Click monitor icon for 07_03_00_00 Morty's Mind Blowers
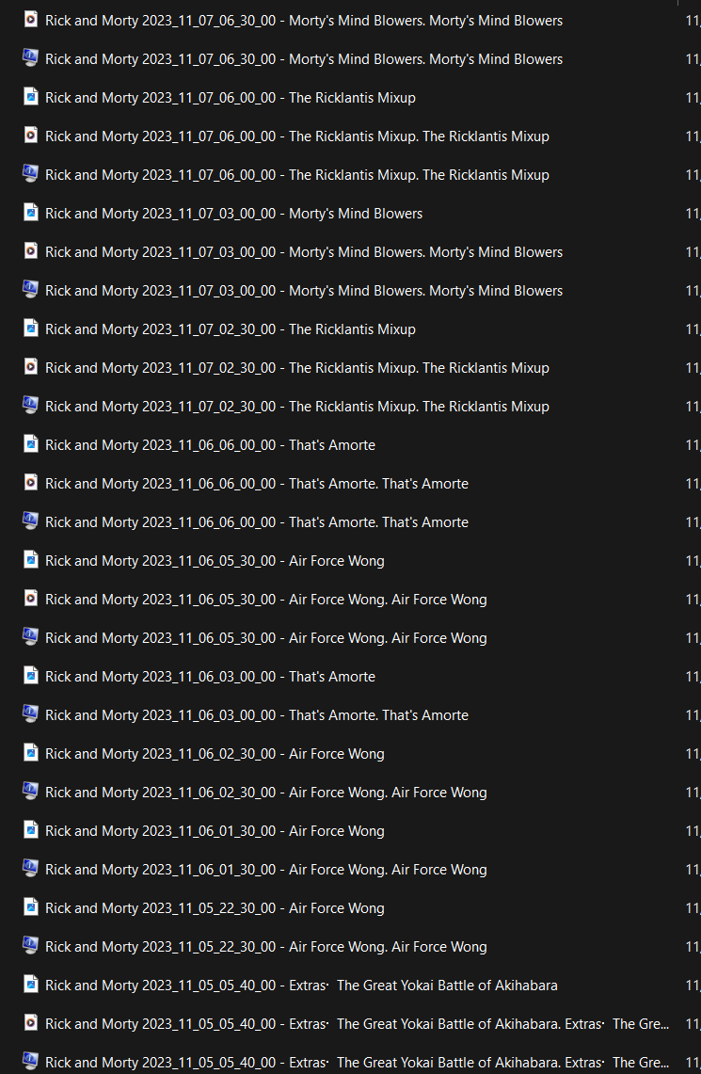Screen dimensions: 701x1074 [x=30, y=290]
